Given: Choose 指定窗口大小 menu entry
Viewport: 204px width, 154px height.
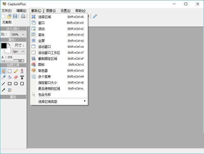Looking at the screenshot, I should click(x=59, y=83).
